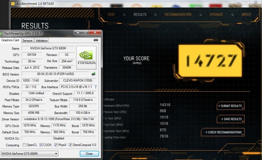
Task: Click the BIOS save chip icon
Action: (93, 74)
